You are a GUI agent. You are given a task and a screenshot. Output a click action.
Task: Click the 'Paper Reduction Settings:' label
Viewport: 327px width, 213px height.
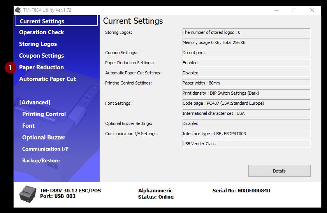(x=129, y=63)
